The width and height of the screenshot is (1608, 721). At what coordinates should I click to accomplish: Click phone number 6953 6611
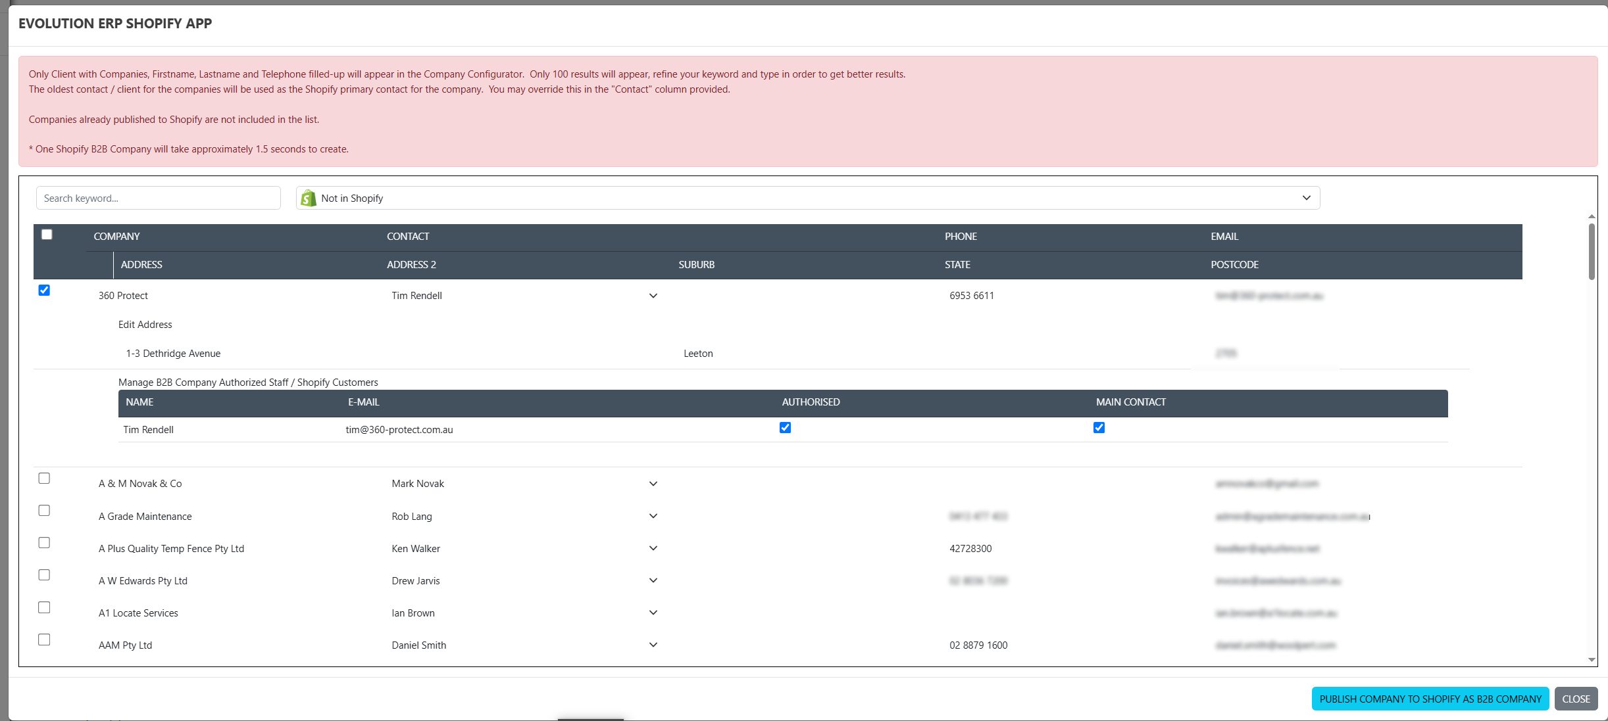(972, 296)
